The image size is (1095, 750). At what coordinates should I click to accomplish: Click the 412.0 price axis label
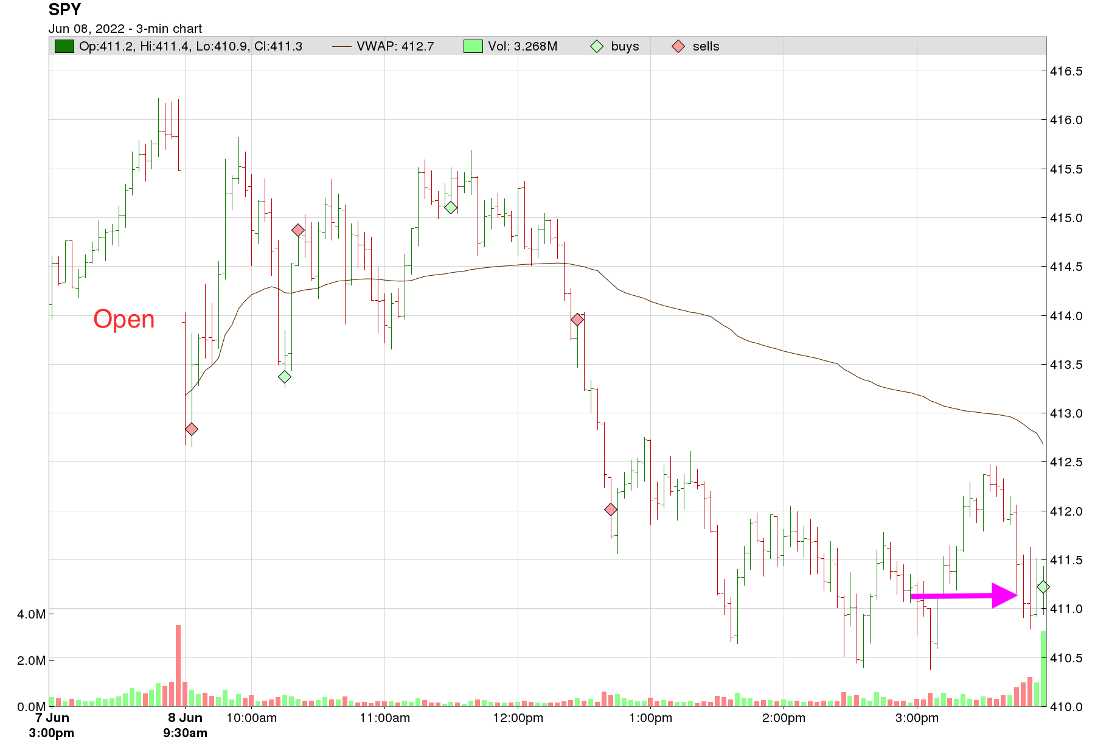click(1066, 511)
